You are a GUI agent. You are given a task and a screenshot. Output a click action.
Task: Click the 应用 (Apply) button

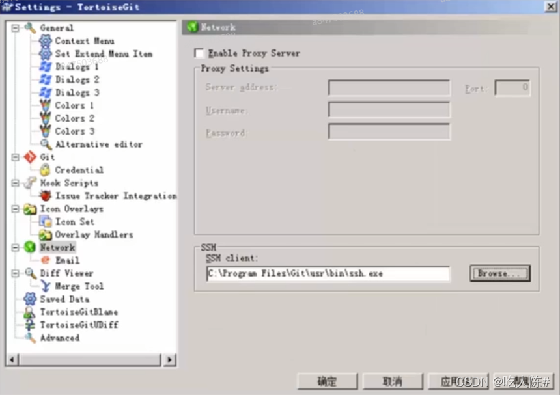[x=458, y=381]
